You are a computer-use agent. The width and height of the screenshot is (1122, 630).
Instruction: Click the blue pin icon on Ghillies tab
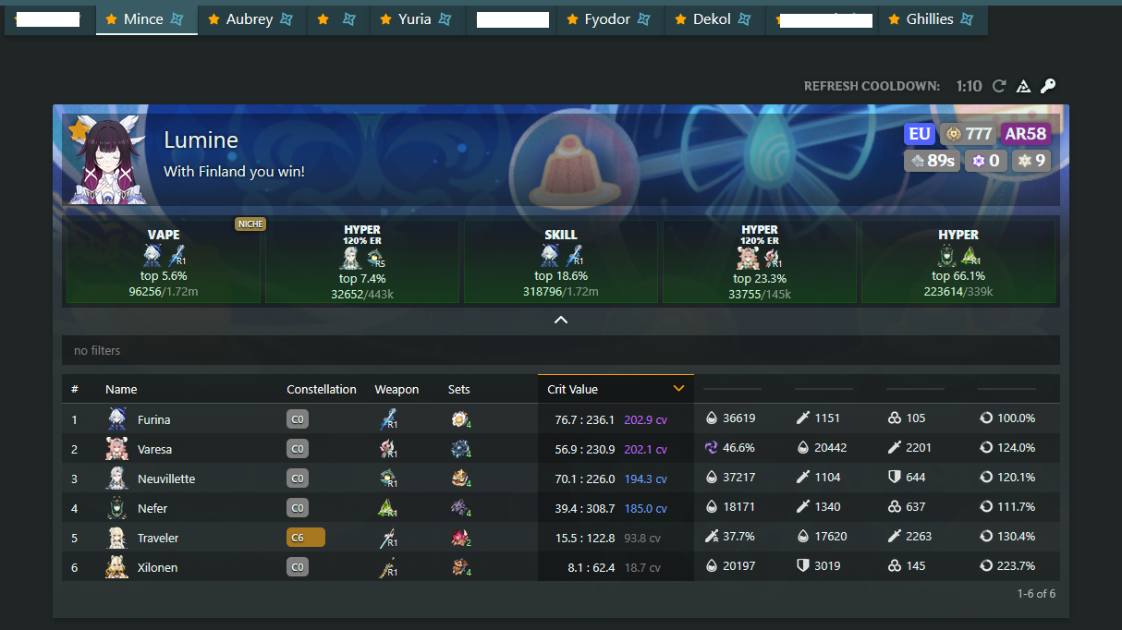coord(968,19)
